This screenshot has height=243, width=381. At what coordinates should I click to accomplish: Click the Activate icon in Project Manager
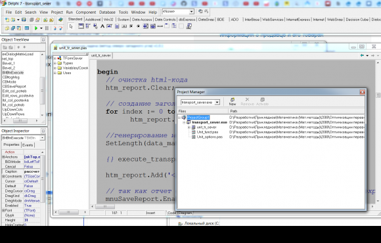pos(262,101)
